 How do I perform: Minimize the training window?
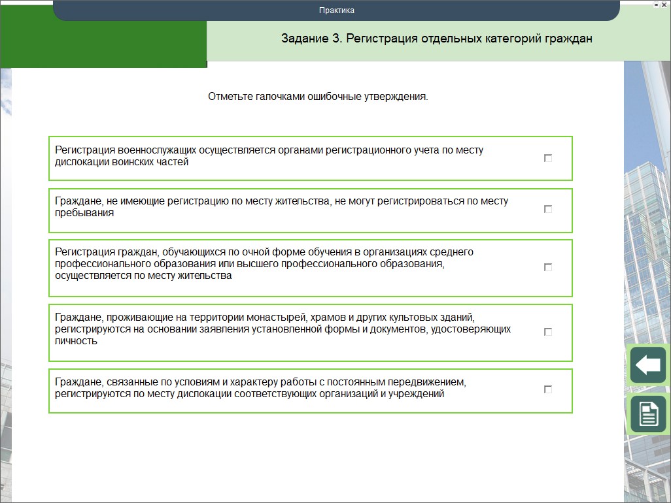(x=656, y=4)
